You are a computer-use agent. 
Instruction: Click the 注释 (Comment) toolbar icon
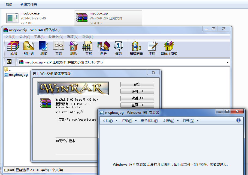[152, 46]
